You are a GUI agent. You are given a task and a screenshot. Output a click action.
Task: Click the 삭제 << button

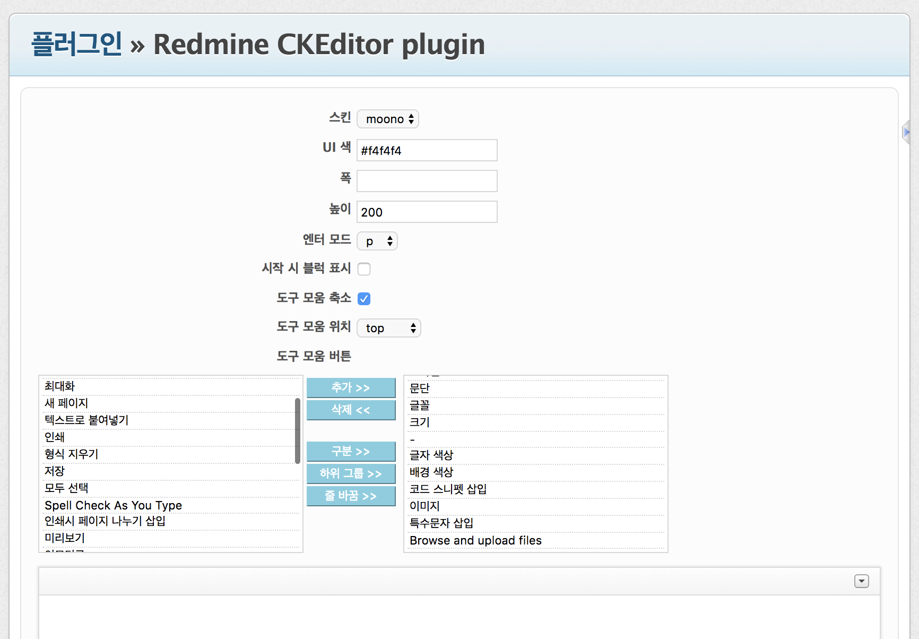(351, 410)
